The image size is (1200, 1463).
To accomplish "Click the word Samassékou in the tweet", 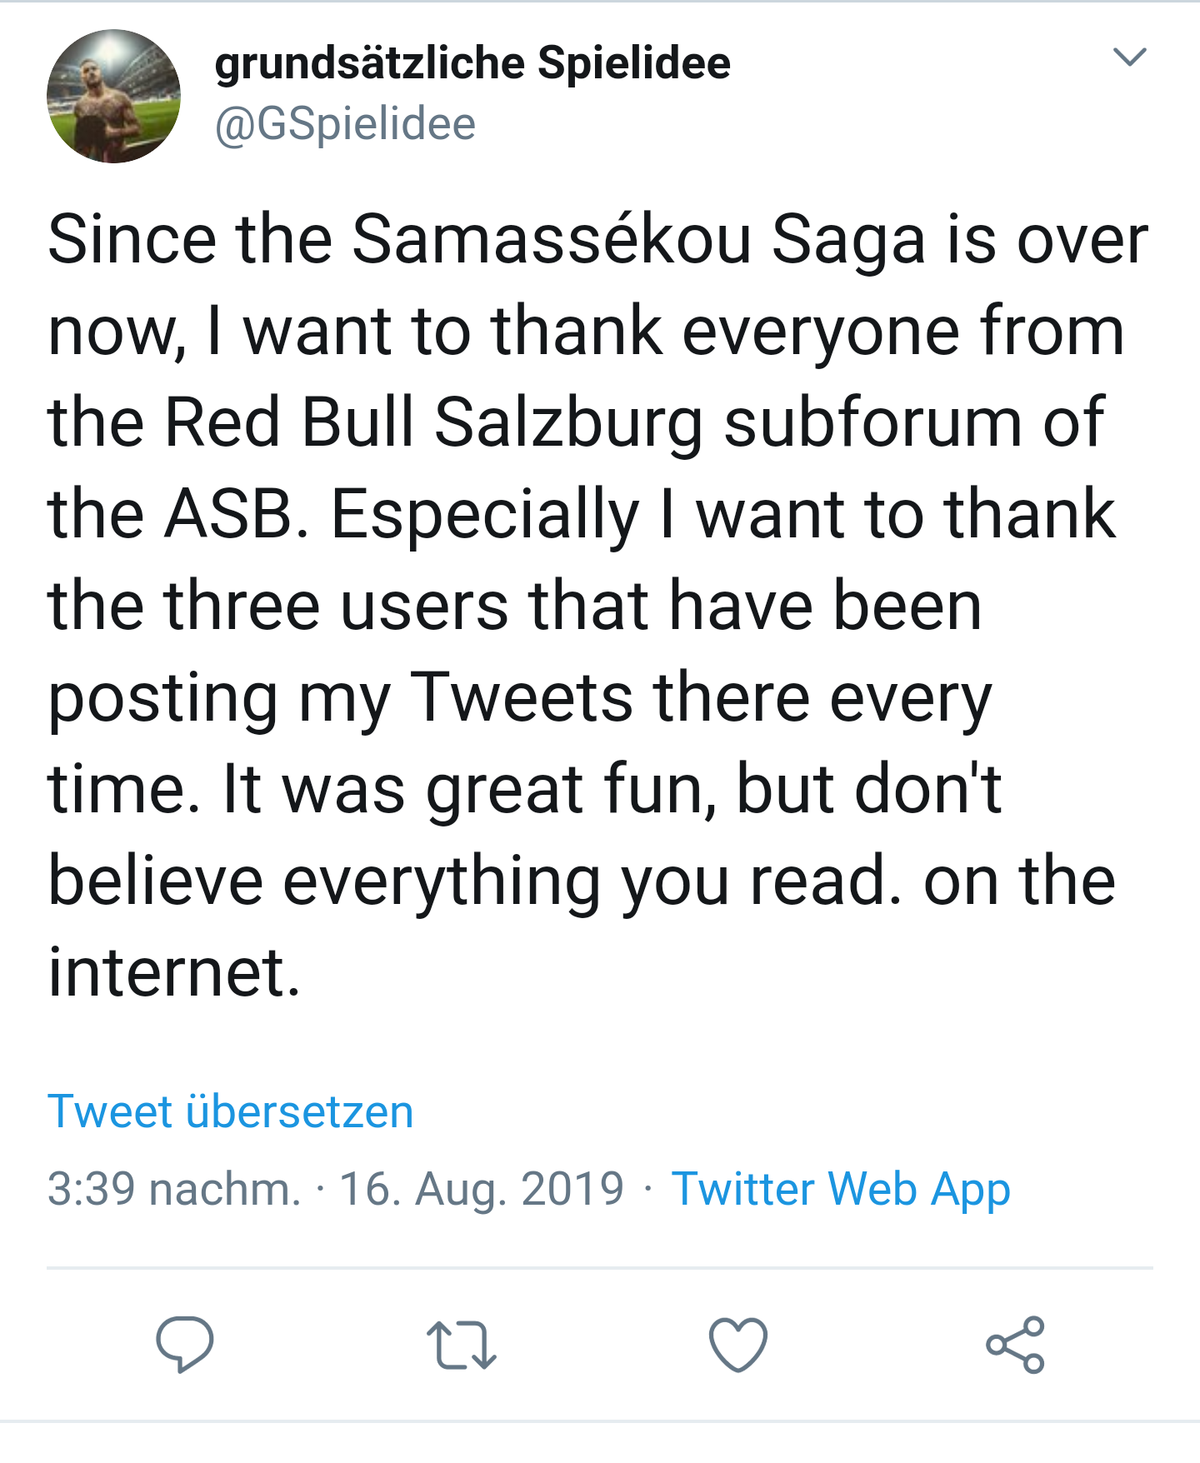I will point(552,239).
